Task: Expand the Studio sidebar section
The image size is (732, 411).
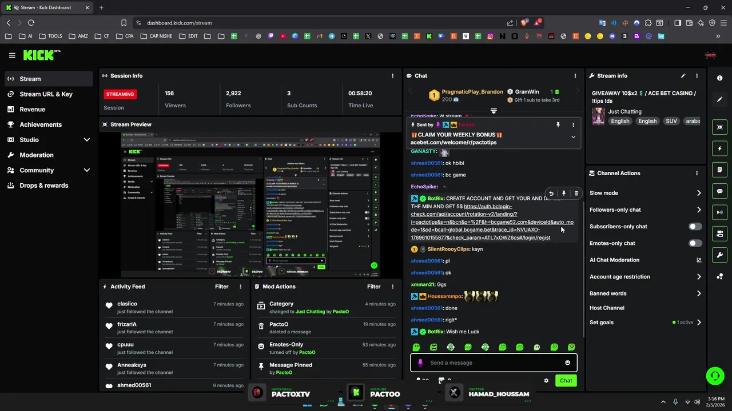Action: 87,140
